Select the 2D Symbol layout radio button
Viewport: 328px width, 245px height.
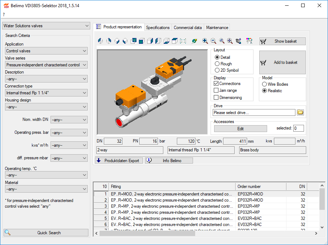[x=217, y=70]
